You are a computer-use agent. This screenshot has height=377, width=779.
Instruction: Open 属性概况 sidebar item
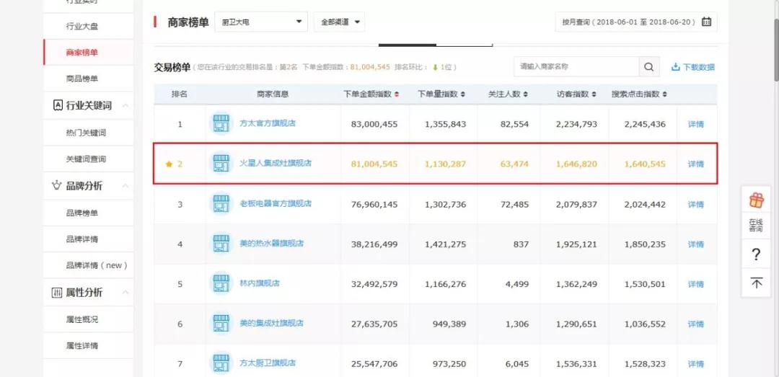click(82, 319)
